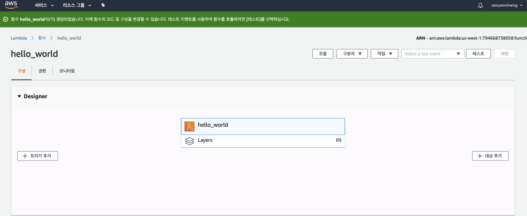
Task: Go to 함수 functions breadcrumb link
Action: coord(42,38)
